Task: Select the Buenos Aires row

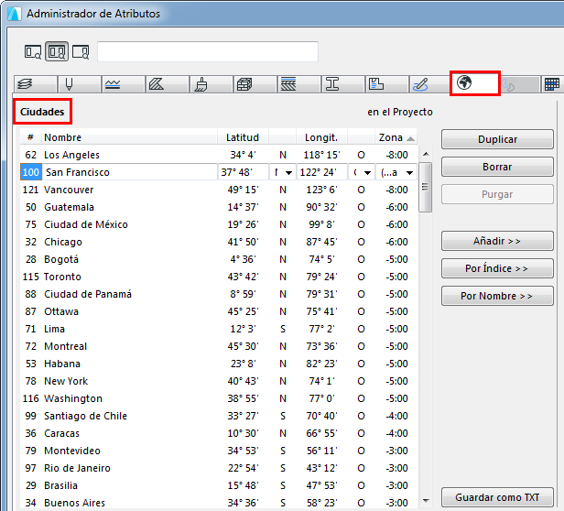Action: click(219, 503)
